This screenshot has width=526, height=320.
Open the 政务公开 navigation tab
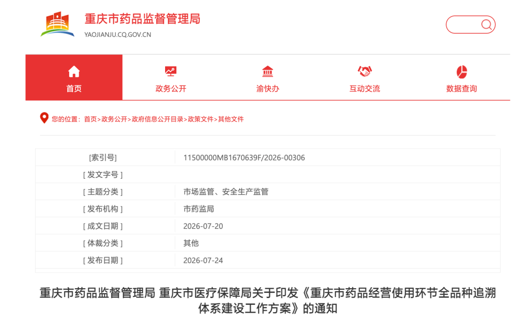(x=171, y=77)
